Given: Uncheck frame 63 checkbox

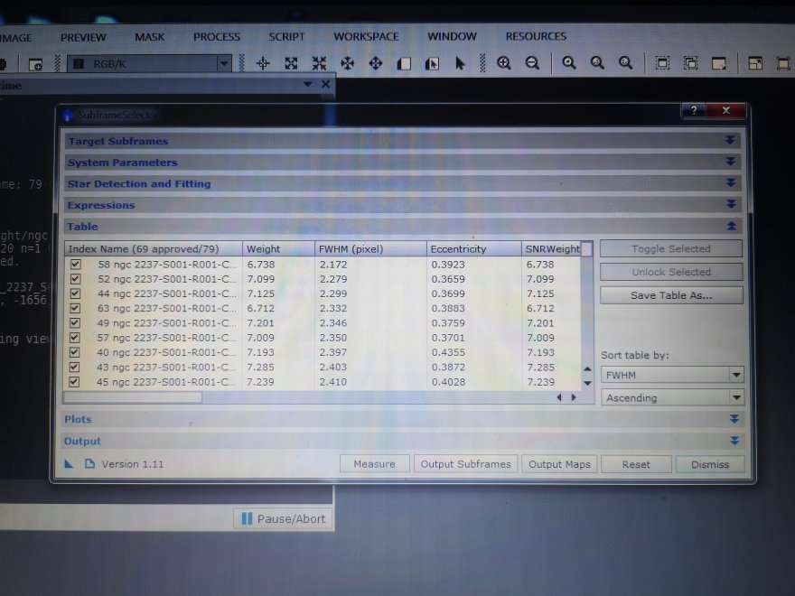Looking at the screenshot, I should 75,308.
